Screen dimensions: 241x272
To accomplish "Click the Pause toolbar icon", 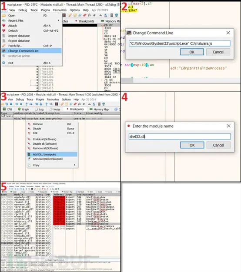I will [21, 104].
